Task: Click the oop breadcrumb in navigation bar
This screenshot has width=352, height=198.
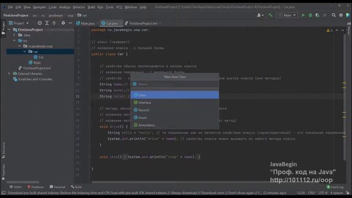Action: tap(70, 15)
